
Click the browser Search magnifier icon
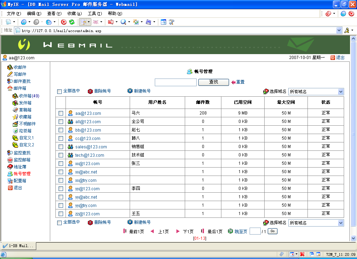coord(123,22)
